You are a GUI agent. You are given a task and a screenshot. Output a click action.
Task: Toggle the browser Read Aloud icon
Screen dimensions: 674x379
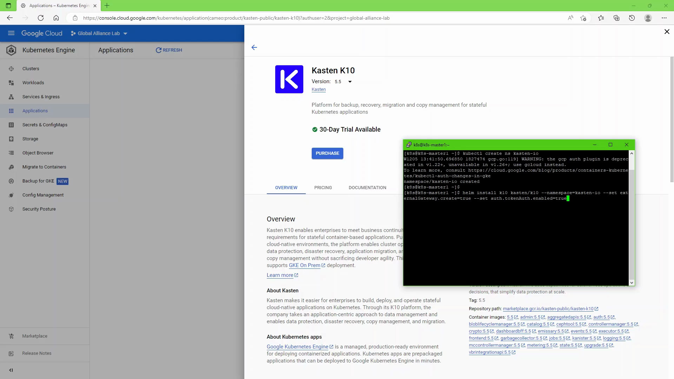570,18
